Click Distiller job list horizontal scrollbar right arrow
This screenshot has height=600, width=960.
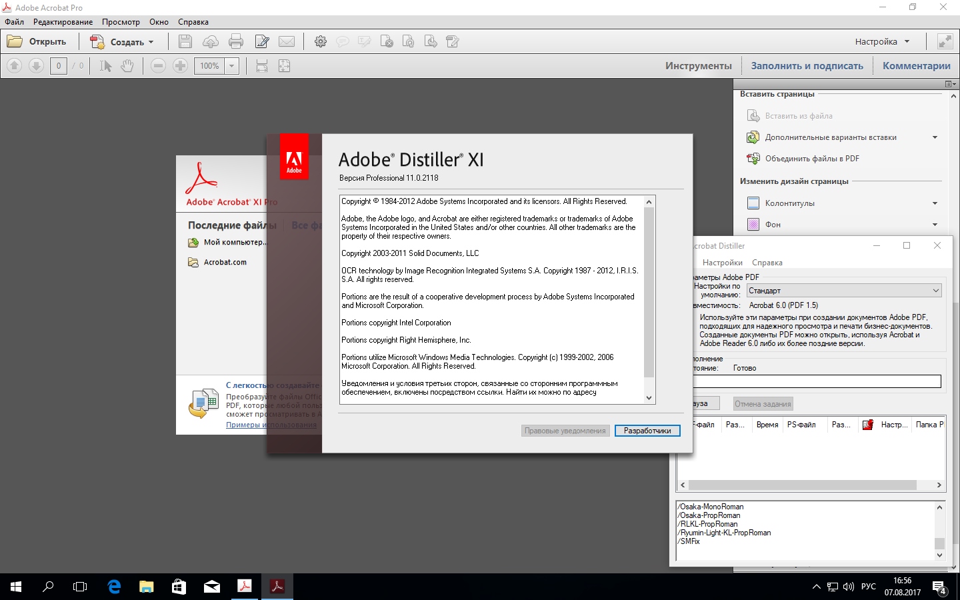point(939,485)
